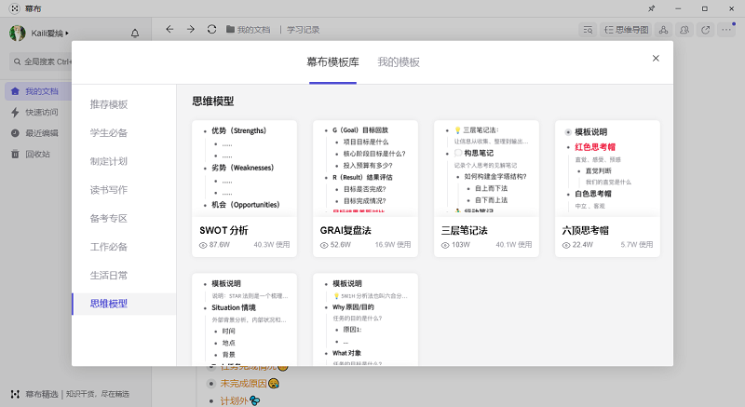Image resolution: width=745 pixels, height=407 pixels.
Task: Open the document search outline icon
Action: 588,30
